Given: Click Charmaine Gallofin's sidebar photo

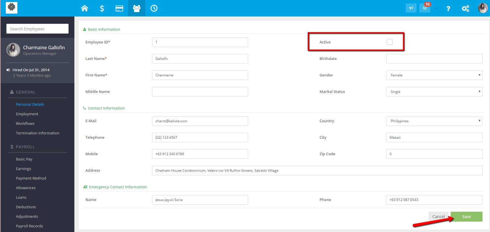Looking at the screenshot, I should 13,50.
